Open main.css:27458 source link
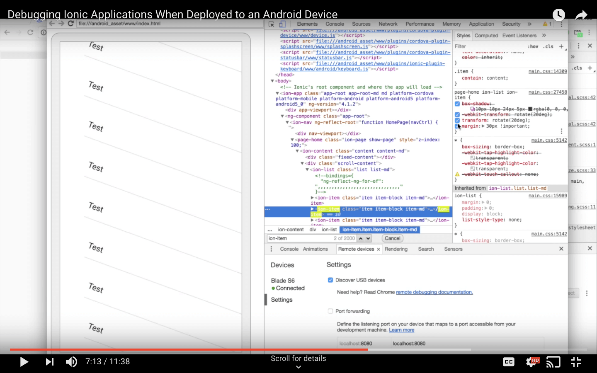Screen dimensions: 597x373 pyautogui.click(x=548, y=92)
